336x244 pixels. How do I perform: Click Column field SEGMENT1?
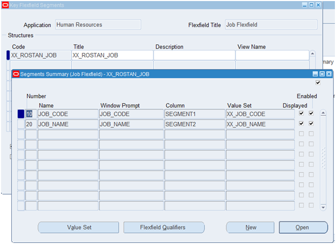[195, 114]
